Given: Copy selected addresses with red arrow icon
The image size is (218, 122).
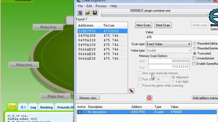Looking at the screenshot, I should pos(131,91).
